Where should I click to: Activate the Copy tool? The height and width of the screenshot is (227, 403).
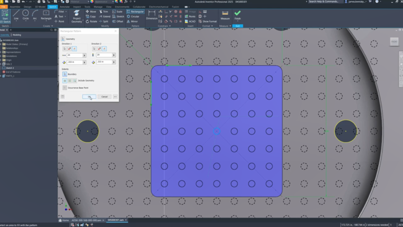click(x=90, y=16)
